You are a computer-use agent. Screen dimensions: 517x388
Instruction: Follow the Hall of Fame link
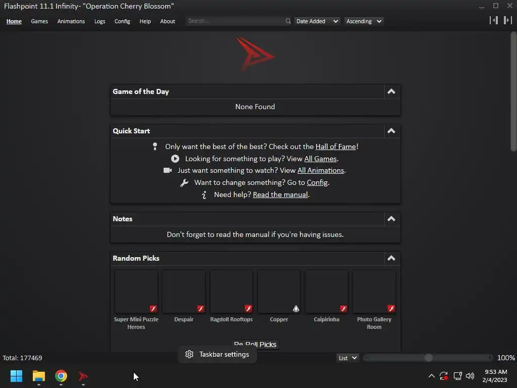point(336,147)
